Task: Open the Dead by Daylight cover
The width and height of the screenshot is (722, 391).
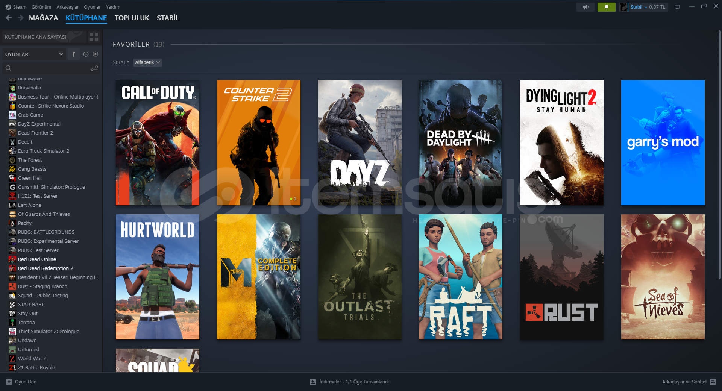Action: pyautogui.click(x=461, y=142)
